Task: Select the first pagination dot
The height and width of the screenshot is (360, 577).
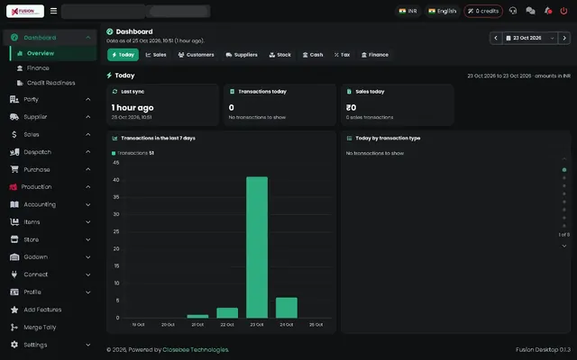Action: pos(564,170)
